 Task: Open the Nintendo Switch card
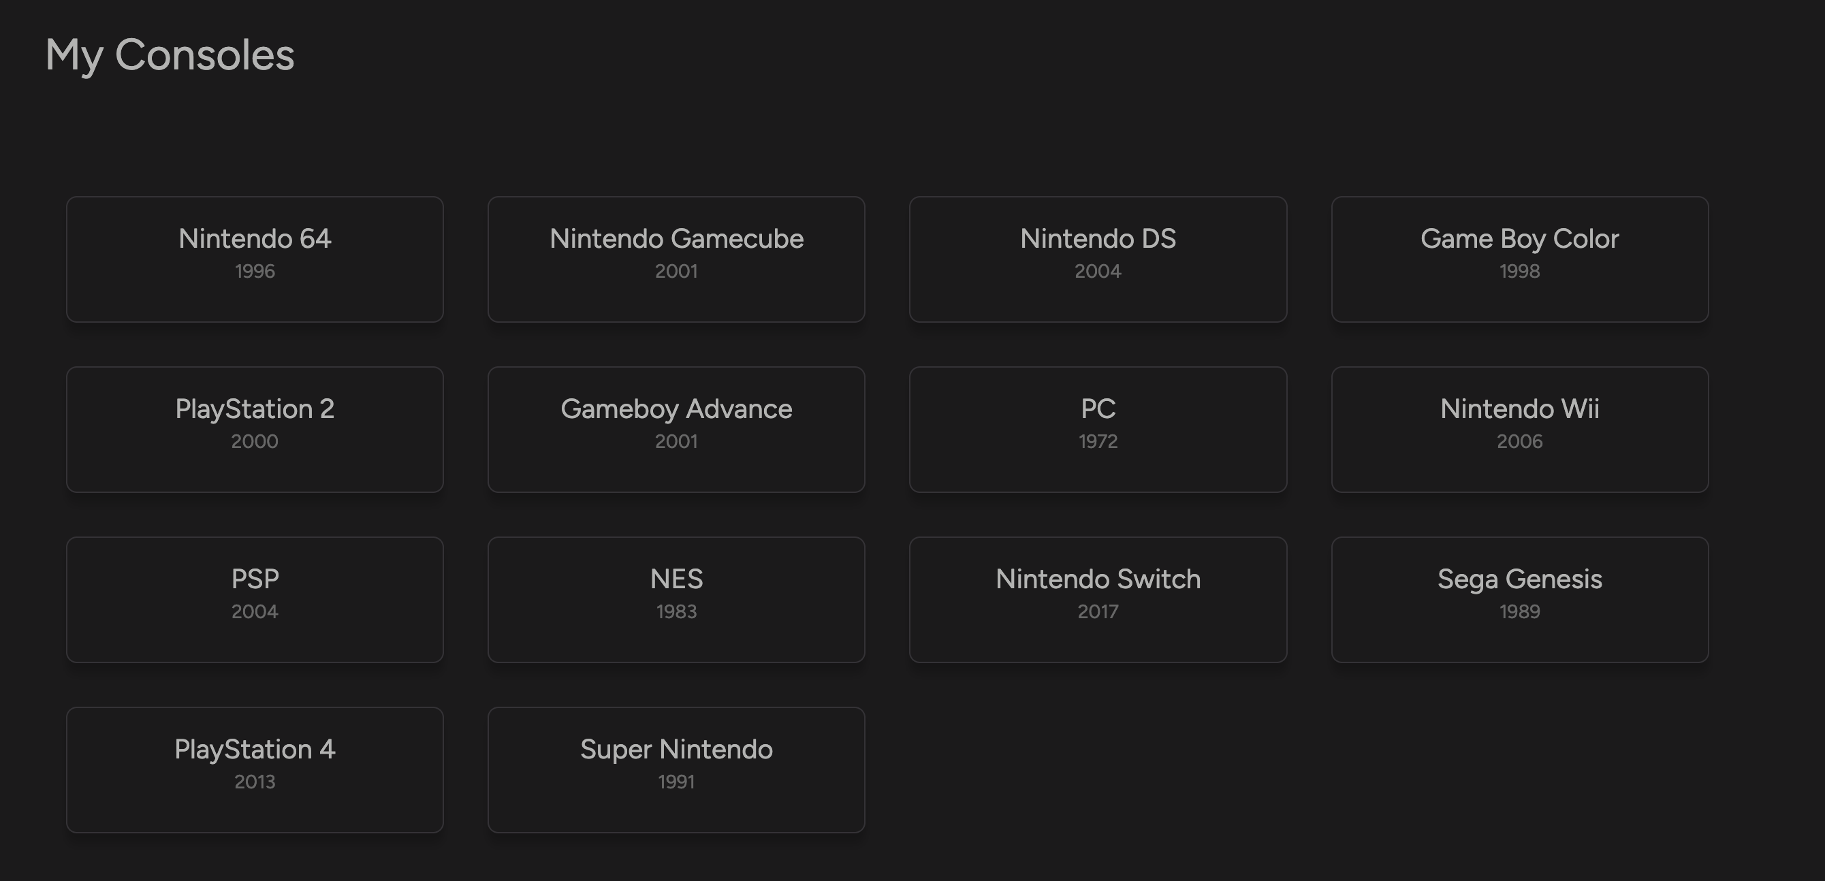tap(1098, 600)
